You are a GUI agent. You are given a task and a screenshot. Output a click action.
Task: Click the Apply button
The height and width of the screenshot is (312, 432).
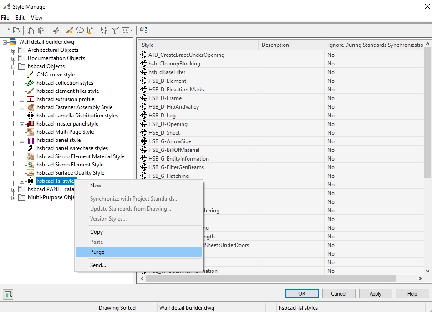pyautogui.click(x=375, y=293)
